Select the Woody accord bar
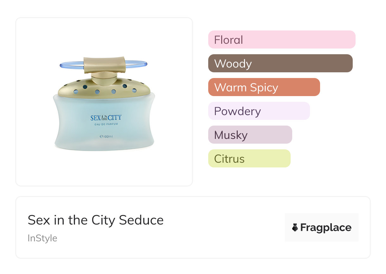Screen dimensions: 386x274 pos(280,63)
